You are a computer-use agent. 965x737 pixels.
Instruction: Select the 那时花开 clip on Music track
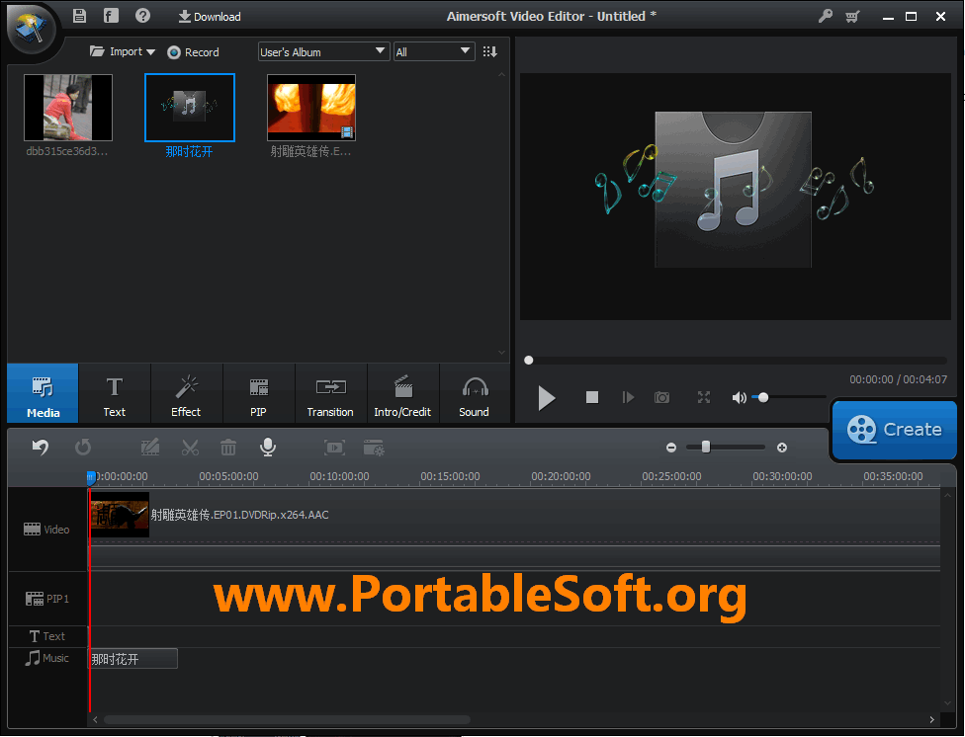132,659
